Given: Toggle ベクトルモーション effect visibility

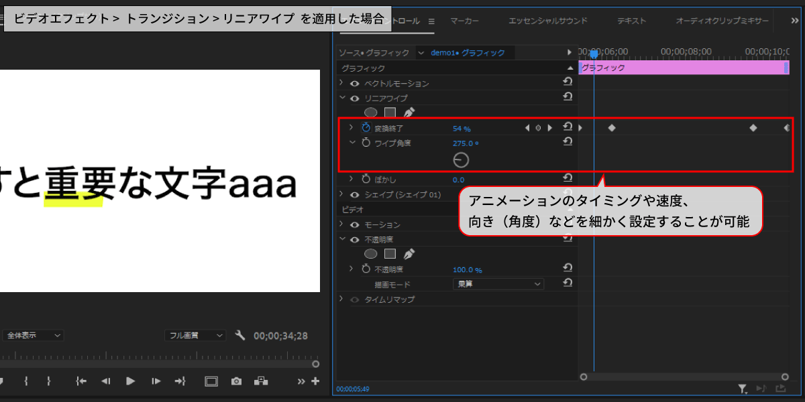Looking at the screenshot, I should click(x=354, y=84).
